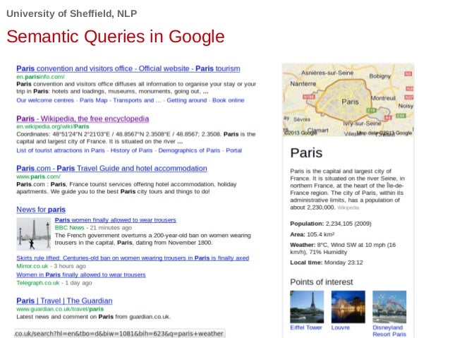Open the Eiffel Tower text link
This screenshot has height=338, width=450.
pyautogui.click(x=306, y=327)
